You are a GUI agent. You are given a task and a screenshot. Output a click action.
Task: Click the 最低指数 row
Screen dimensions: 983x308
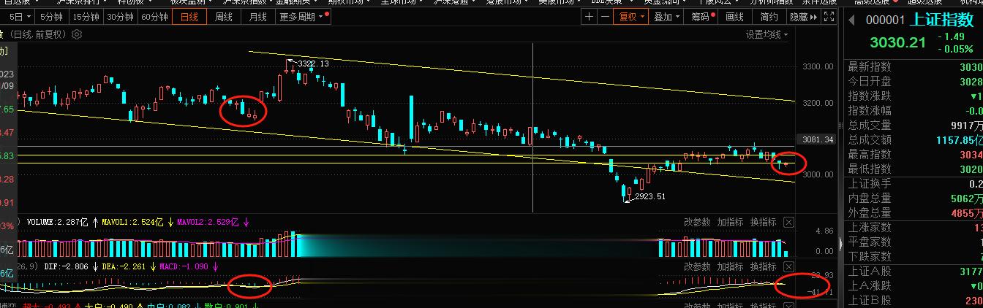(x=914, y=169)
